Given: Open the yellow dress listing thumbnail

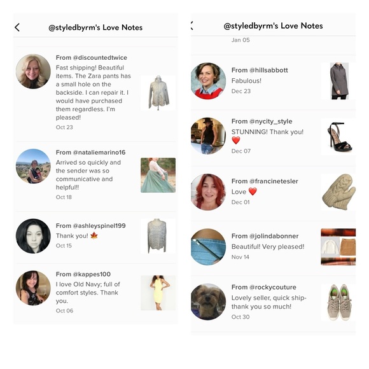Looking at the screenshot, I should tap(158, 293).
